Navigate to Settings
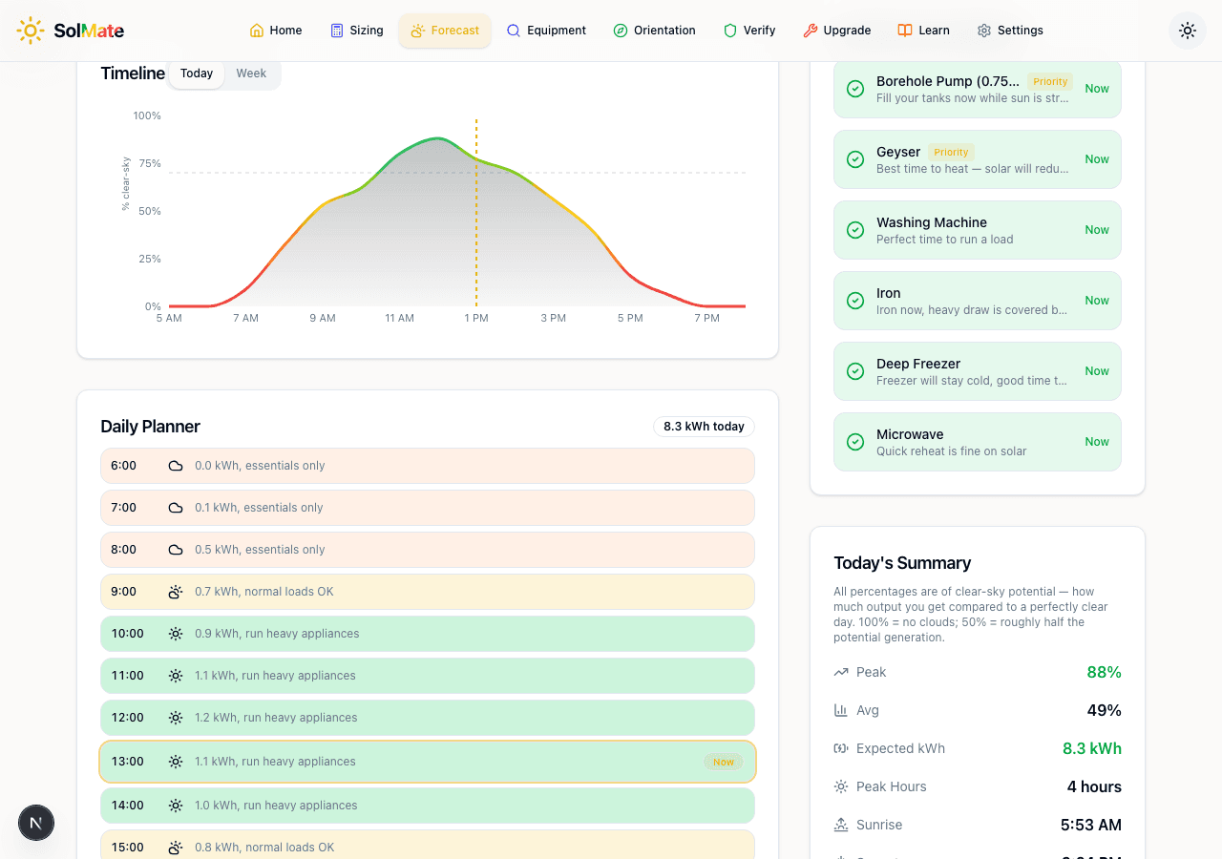 [x=1010, y=31]
